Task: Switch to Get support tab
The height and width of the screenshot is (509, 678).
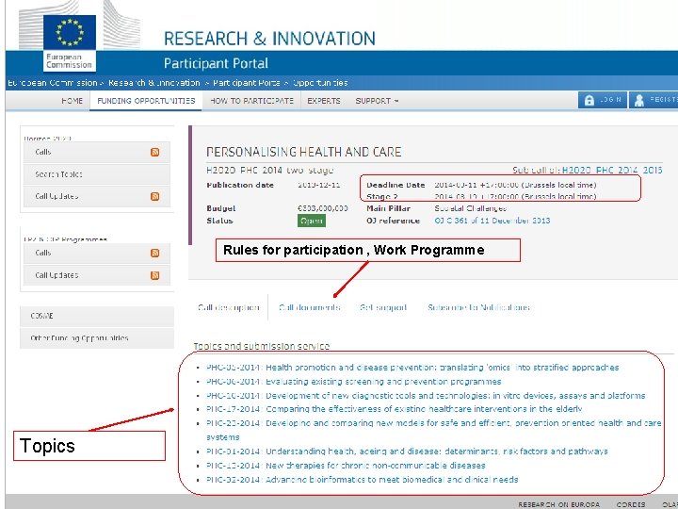Action: click(383, 307)
